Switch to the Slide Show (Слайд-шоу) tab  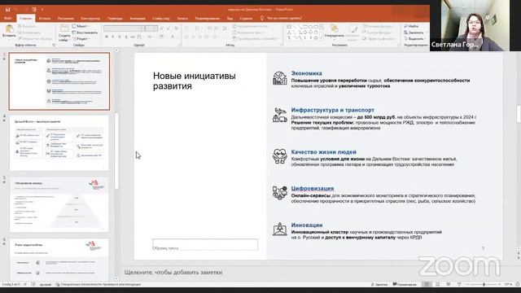pyautogui.click(x=161, y=18)
